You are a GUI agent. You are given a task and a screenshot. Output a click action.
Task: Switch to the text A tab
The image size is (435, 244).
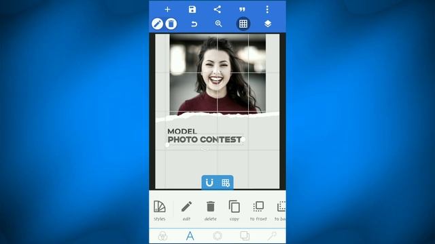190,236
